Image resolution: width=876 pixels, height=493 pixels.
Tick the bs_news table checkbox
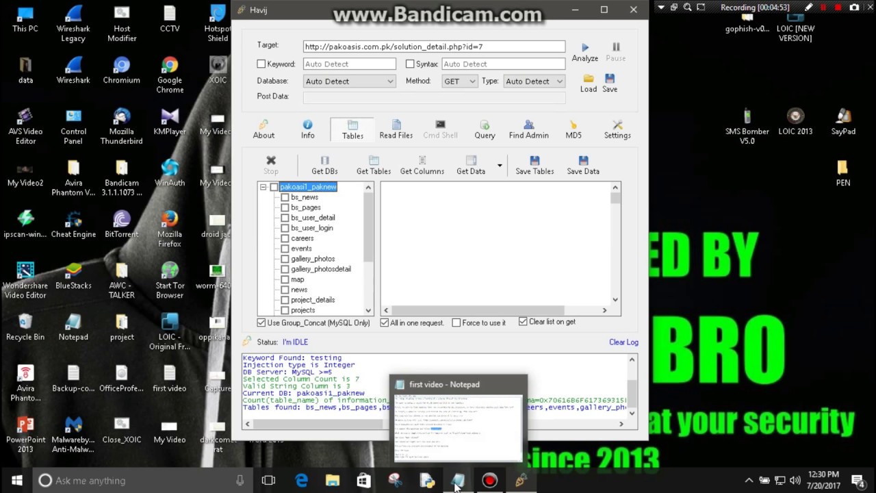pyautogui.click(x=285, y=197)
